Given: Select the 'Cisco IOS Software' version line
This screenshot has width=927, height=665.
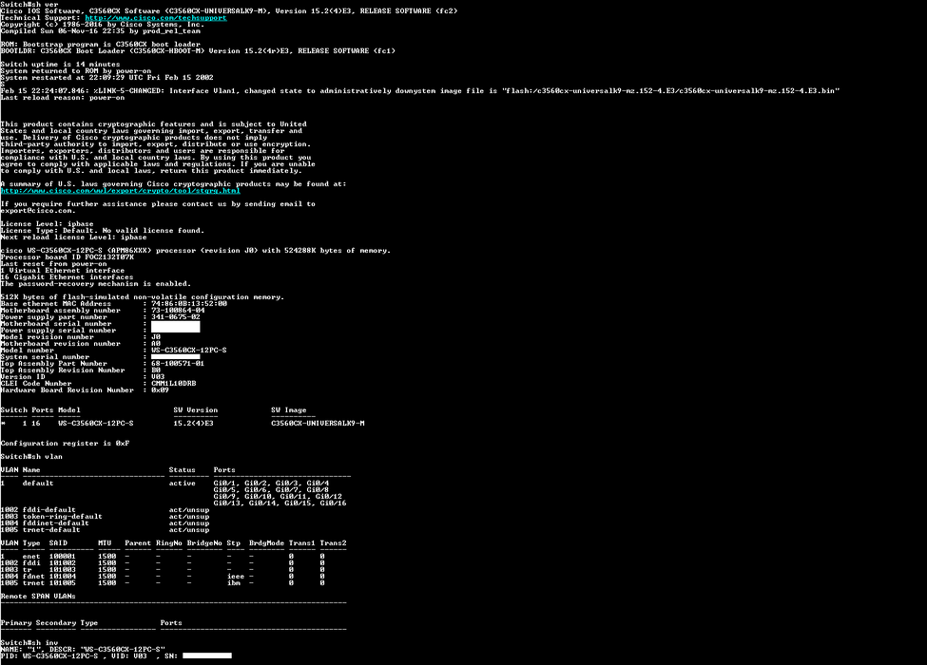Looking at the screenshot, I should [x=229, y=11].
